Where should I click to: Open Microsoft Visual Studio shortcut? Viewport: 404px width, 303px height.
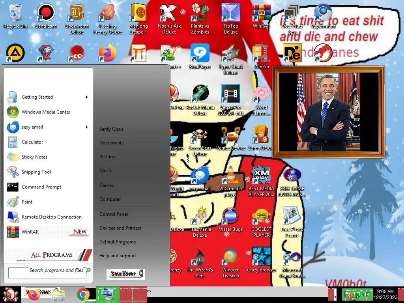pyautogui.click(x=292, y=263)
